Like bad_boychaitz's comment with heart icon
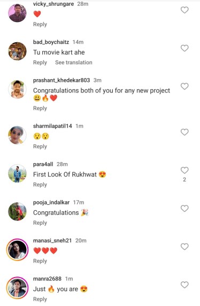200x306 pixels. click(184, 48)
